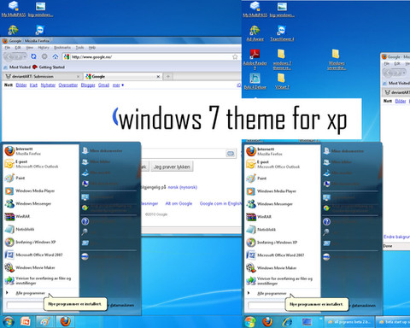The width and height of the screenshot is (410, 328).
Task: Open the Tools menu in Firefox
Action: click(x=79, y=48)
